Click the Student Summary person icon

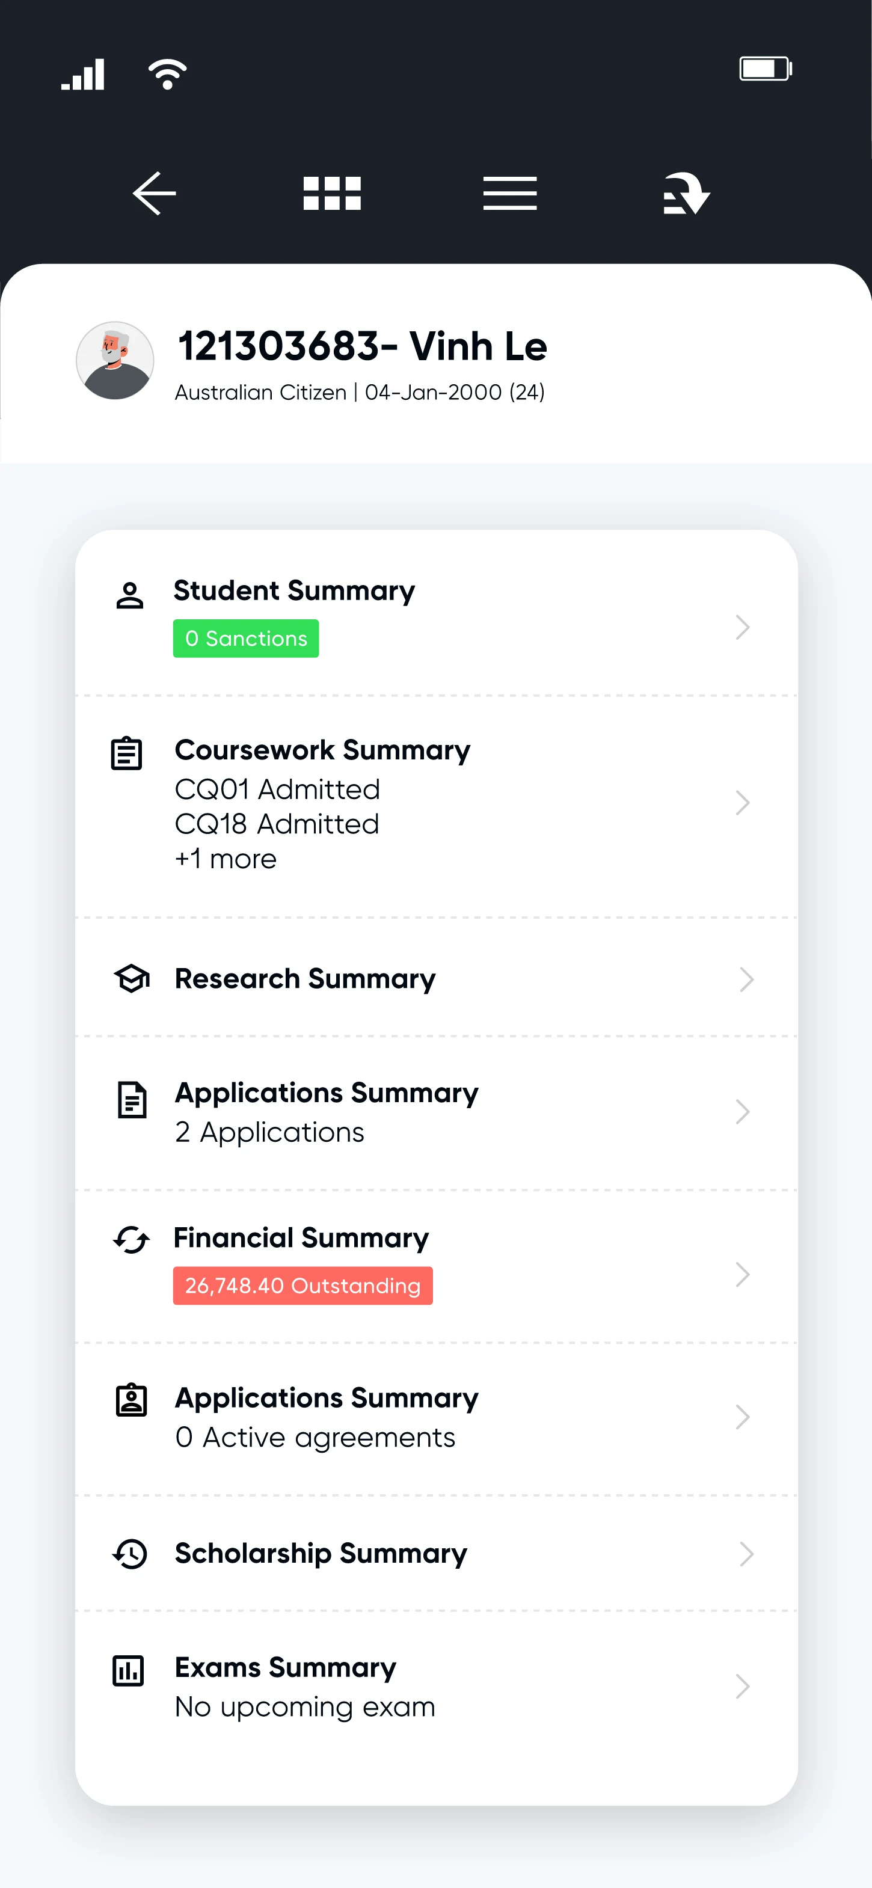tap(130, 596)
